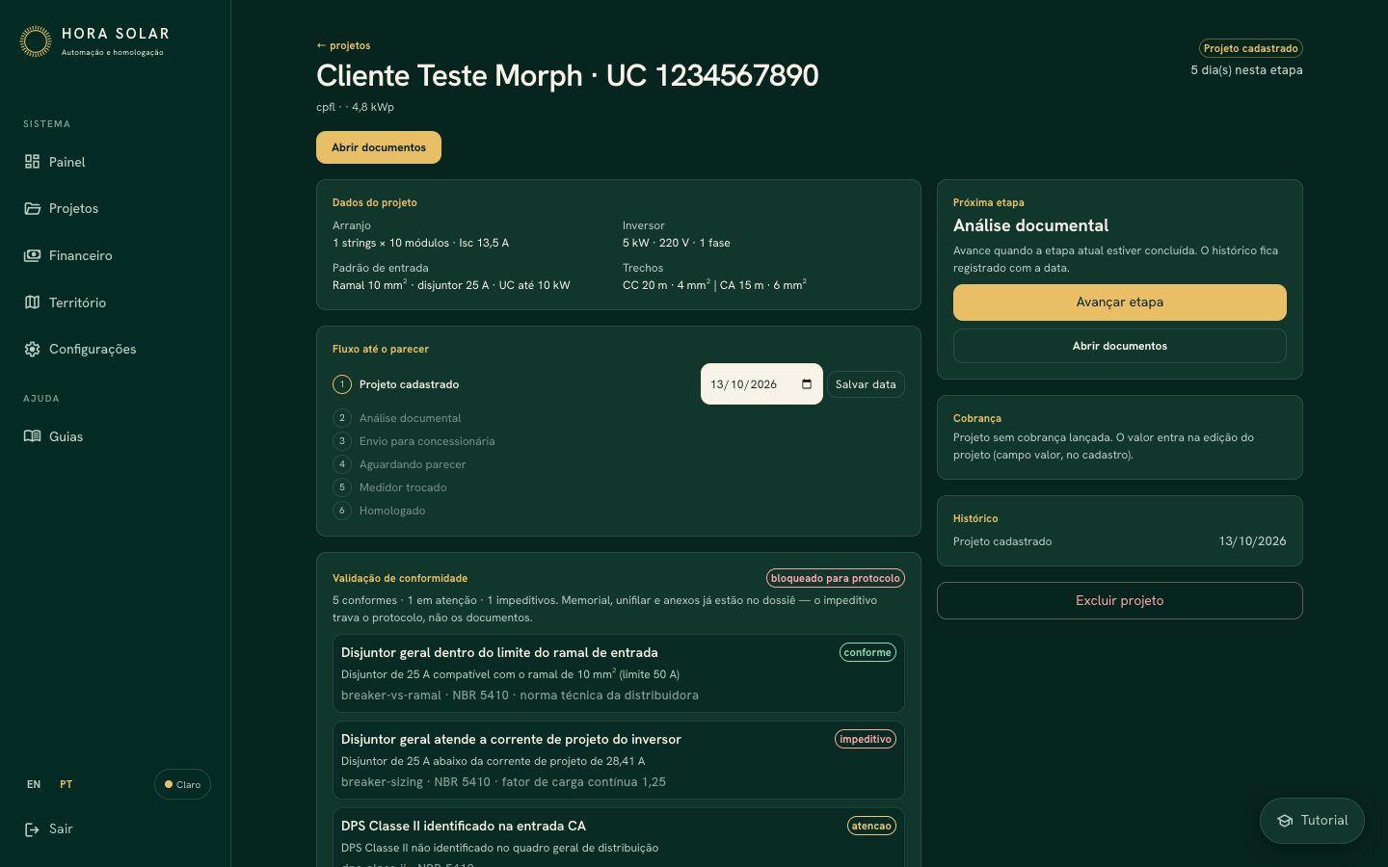This screenshot has width=1388, height=867.
Task: Click Abrir documentos in Próxima etapa card
Action: [x=1120, y=346]
